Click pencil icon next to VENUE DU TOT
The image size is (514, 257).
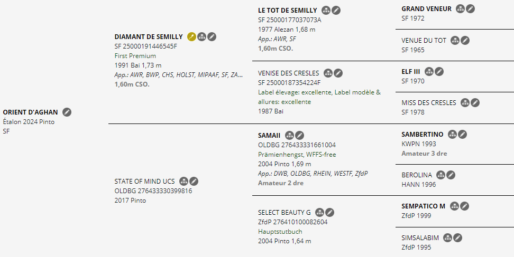[x=465, y=41]
